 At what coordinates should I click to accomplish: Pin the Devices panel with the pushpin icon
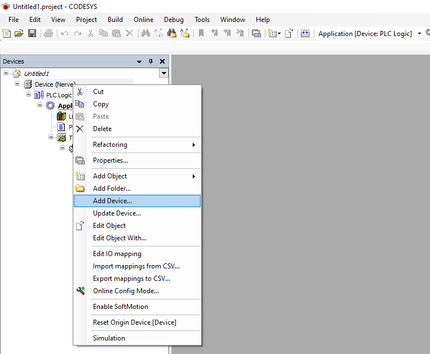pyautogui.click(x=150, y=61)
